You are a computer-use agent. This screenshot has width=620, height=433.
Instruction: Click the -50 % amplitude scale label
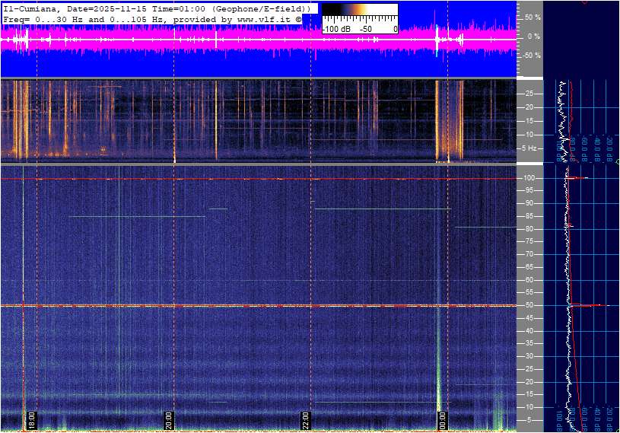click(x=531, y=56)
